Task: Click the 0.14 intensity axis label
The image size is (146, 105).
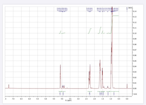Action: 135,11
